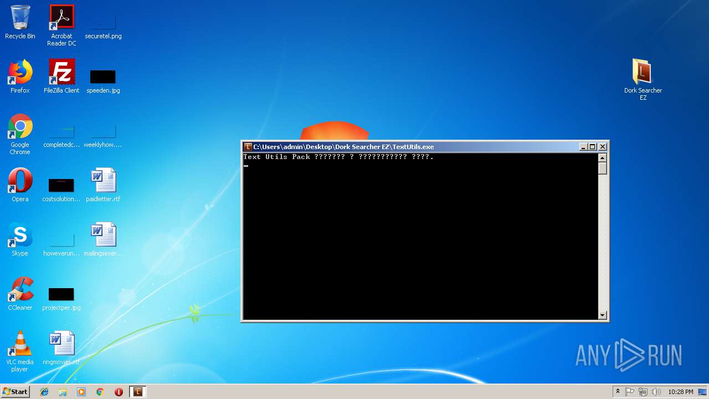Image resolution: width=709 pixels, height=399 pixels.
Task: Launch FileZilla Client shortcut
Action: (61, 76)
